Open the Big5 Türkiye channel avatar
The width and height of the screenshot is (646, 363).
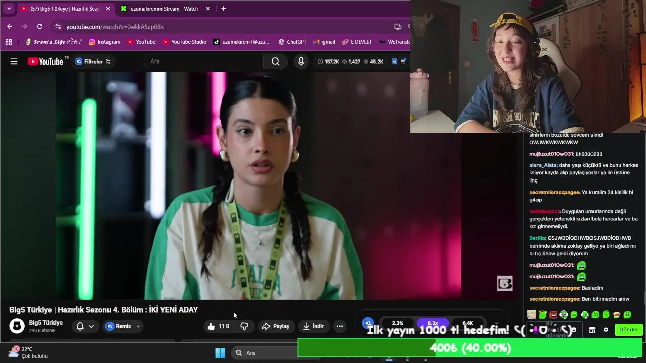17,326
